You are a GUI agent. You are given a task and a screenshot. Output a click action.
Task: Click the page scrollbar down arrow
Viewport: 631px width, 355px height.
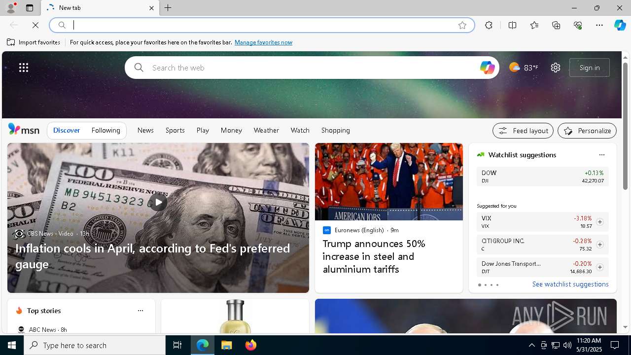[625, 327]
